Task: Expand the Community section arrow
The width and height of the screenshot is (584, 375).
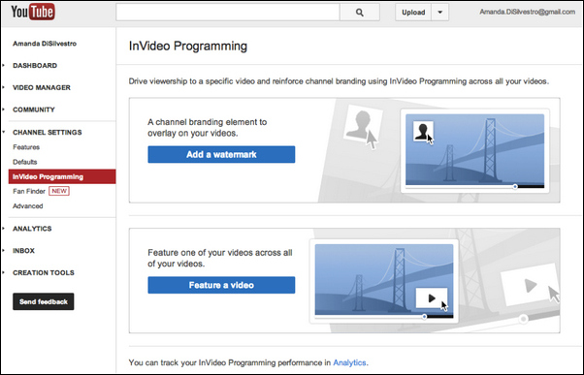Action: [x=4, y=109]
